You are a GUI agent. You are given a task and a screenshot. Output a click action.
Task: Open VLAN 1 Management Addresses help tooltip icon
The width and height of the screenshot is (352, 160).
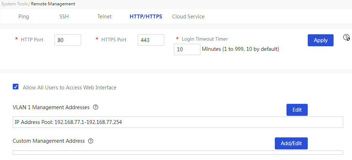96,107
